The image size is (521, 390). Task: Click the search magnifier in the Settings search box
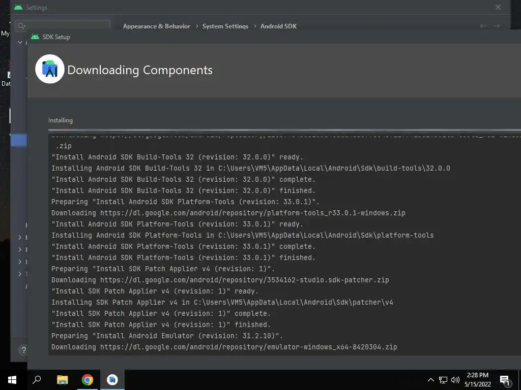coord(21,26)
